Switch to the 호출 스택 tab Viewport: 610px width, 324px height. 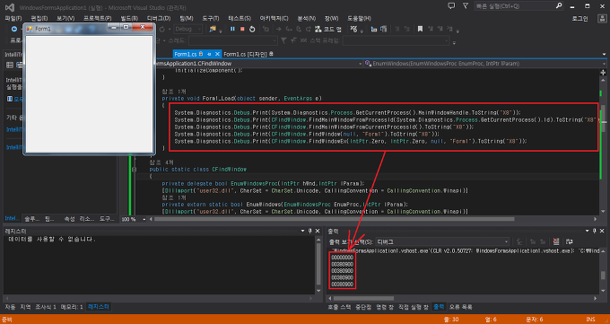340,307
